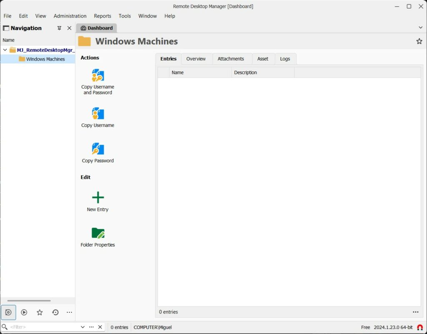Open the Administration menu
The height and width of the screenshot is (334, 427).
point(70,16)
